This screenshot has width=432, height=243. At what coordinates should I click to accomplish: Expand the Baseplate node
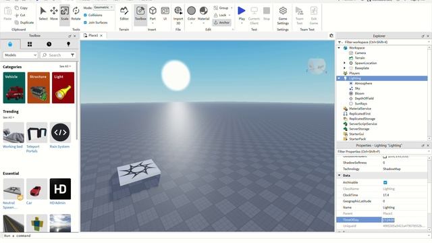coord(345,68)
